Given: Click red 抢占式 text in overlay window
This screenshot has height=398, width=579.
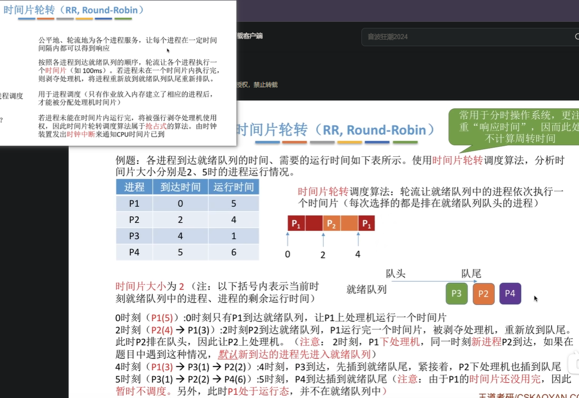Looking at the screenshot, I should click(x=156, y=126).
